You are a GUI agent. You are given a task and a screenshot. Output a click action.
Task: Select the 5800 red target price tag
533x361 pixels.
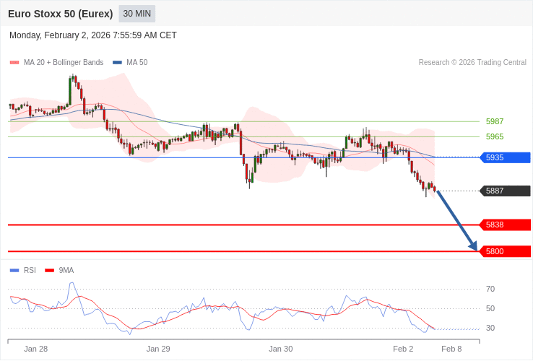505,251
